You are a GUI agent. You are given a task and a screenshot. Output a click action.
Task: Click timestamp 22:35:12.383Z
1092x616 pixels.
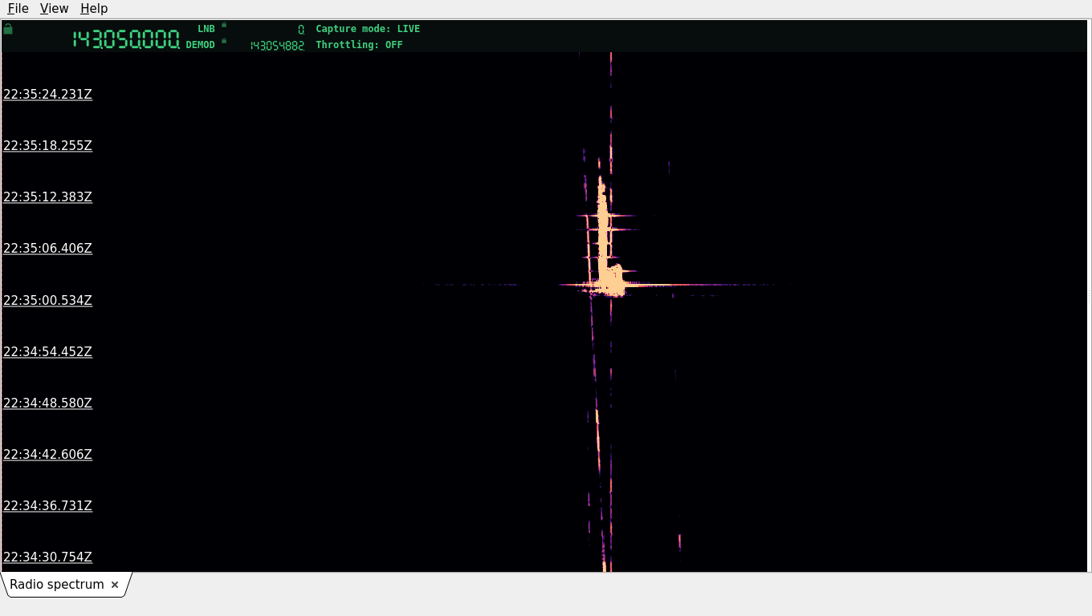point(47,197)
